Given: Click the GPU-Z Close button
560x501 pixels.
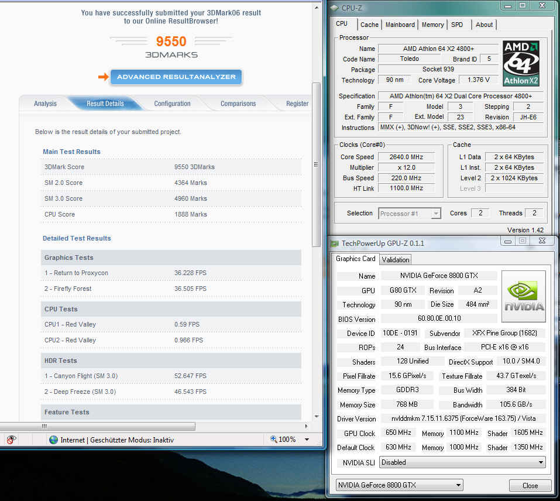Looking at the screenshot, I should [530, 486].
